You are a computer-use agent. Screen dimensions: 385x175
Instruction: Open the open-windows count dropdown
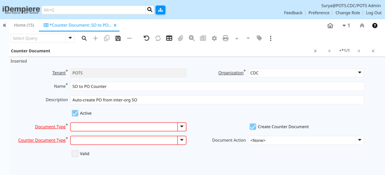click(346, 25)
